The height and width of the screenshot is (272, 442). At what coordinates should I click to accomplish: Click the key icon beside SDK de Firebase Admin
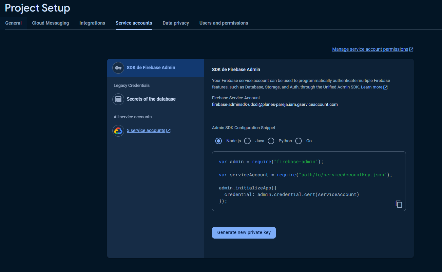(x=118, y=68)
